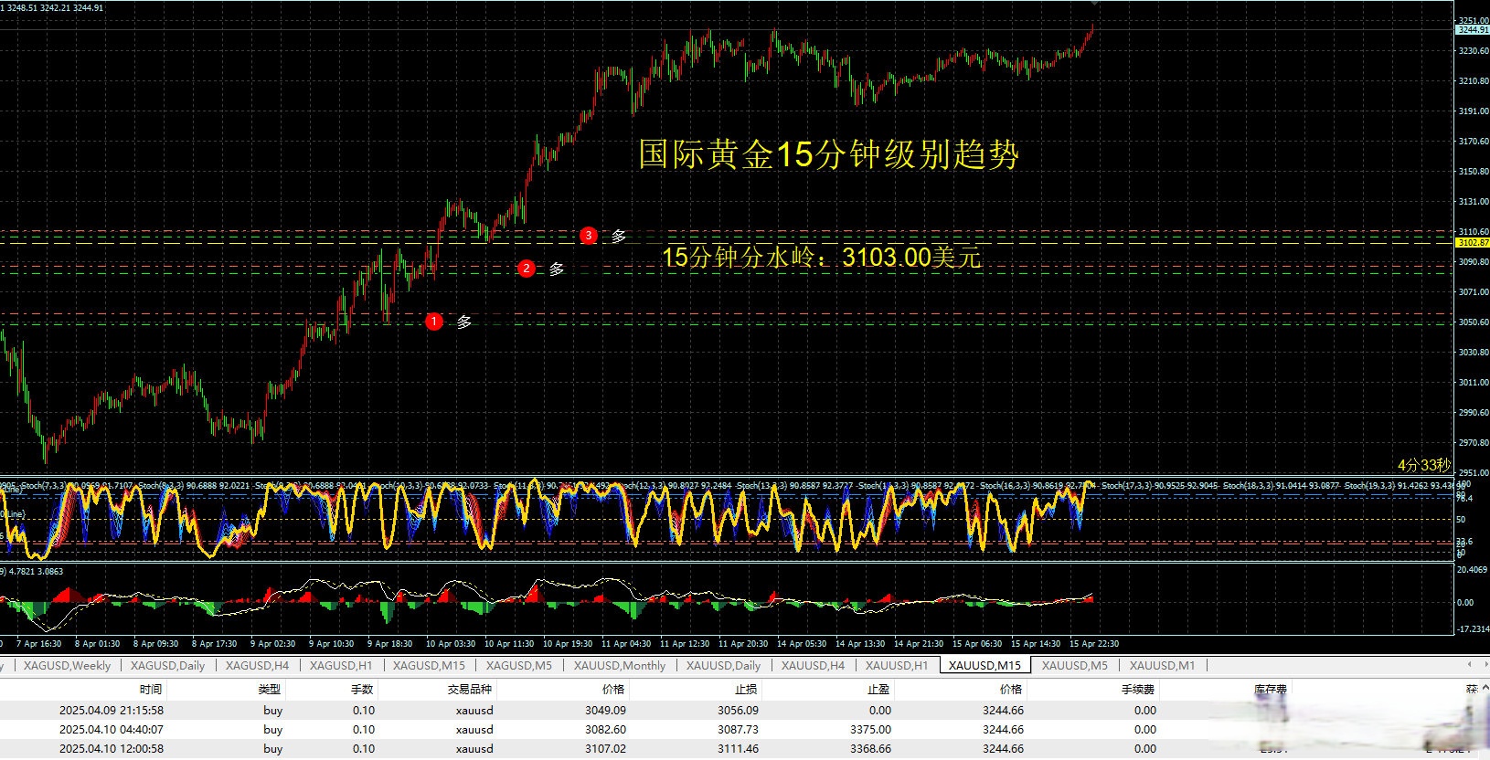Screen dimensions: 1490x760
Task: Click the current price label 3244.91
Action: (1472, 30)
